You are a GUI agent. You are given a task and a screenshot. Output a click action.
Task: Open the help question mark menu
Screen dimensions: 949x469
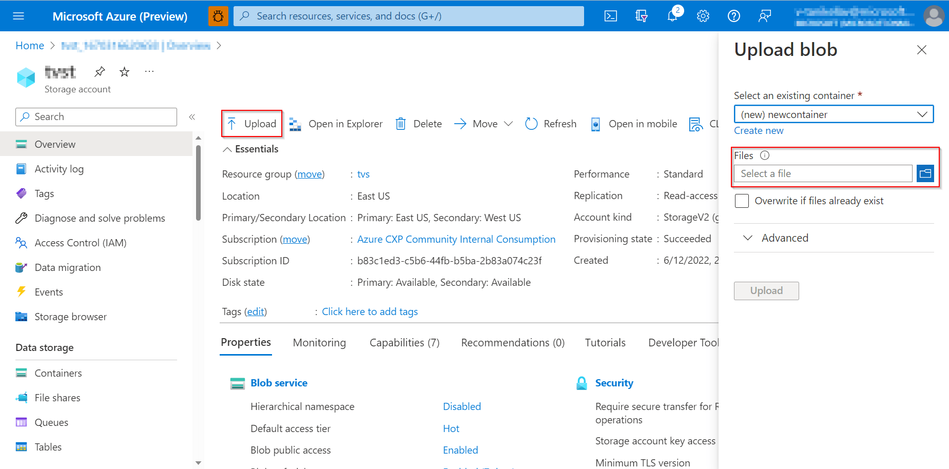point(733,16)
